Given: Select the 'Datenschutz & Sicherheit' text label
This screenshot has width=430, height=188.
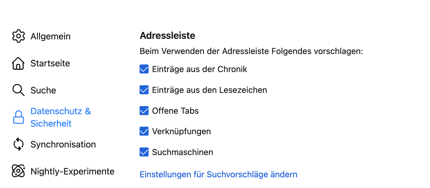Looking at the screenshot, I should click(61, 117).
